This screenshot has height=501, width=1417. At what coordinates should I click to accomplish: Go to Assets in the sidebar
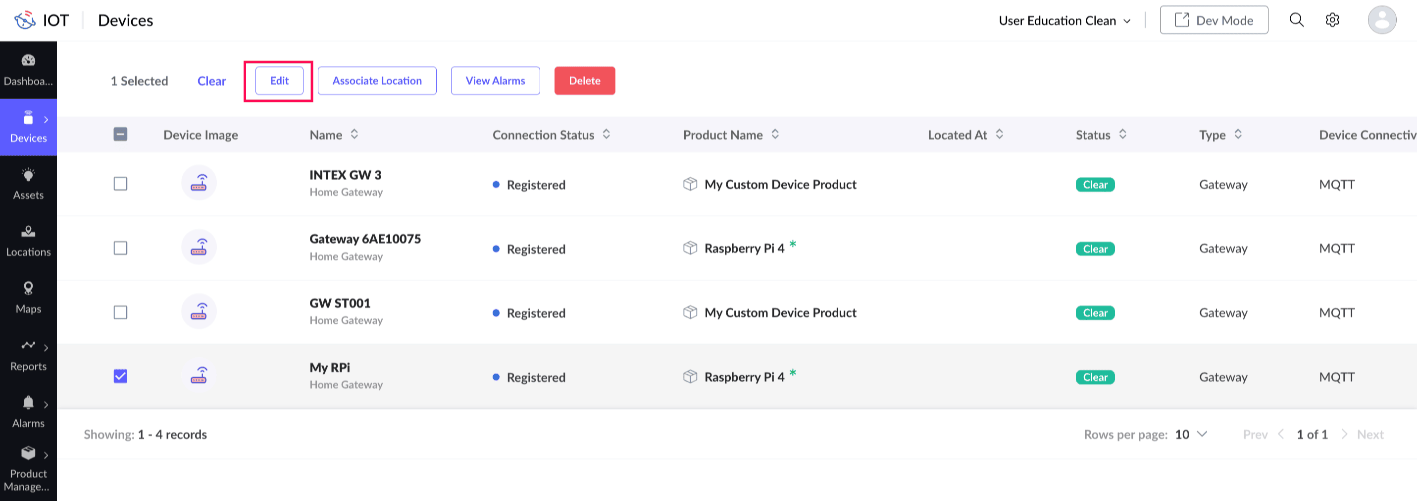tap(28, 184)
